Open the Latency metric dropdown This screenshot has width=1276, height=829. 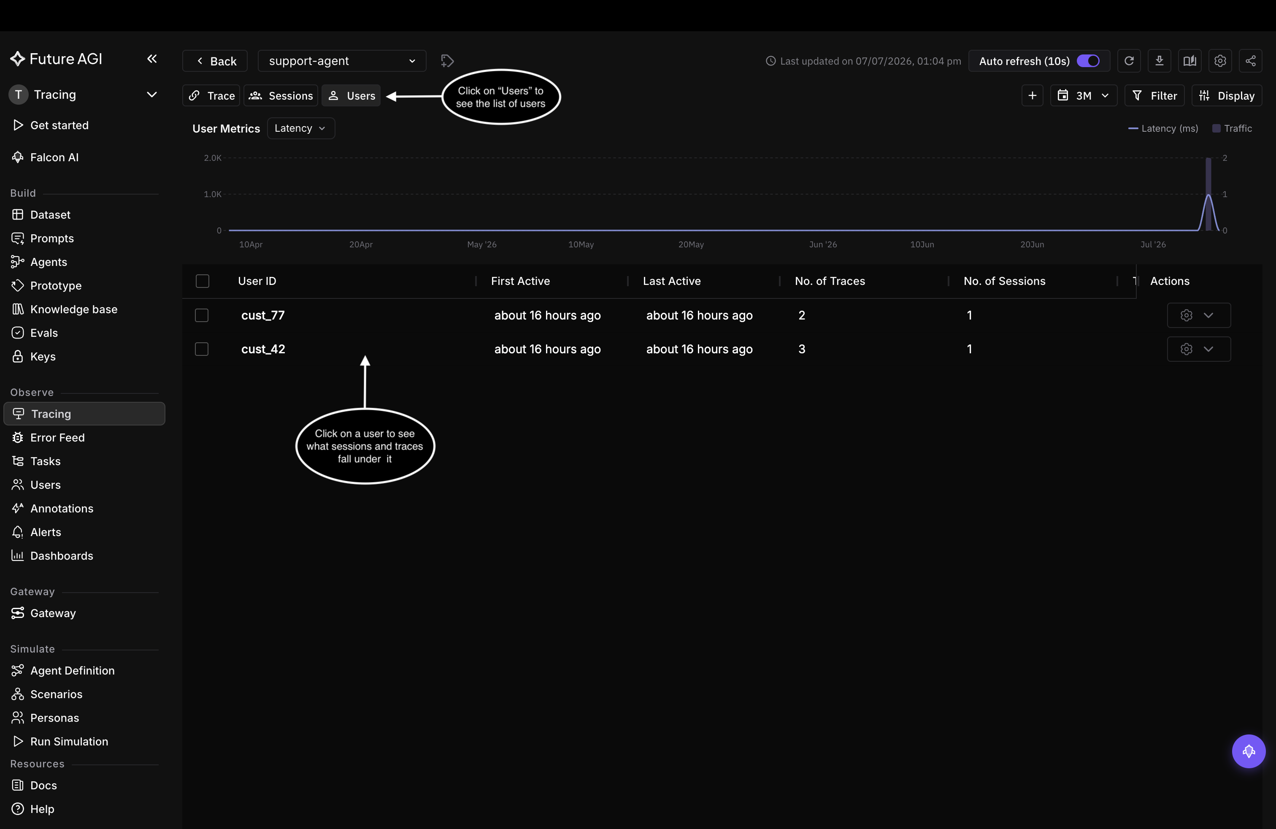tap(301, 128)
